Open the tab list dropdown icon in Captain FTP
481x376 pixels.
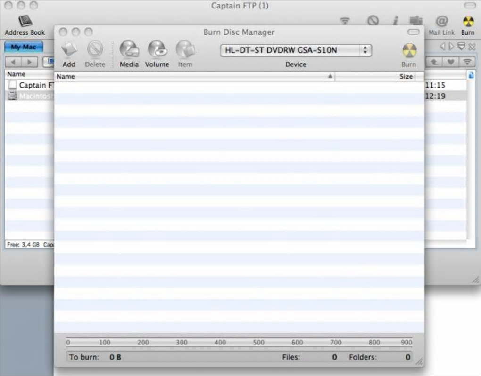461,47
